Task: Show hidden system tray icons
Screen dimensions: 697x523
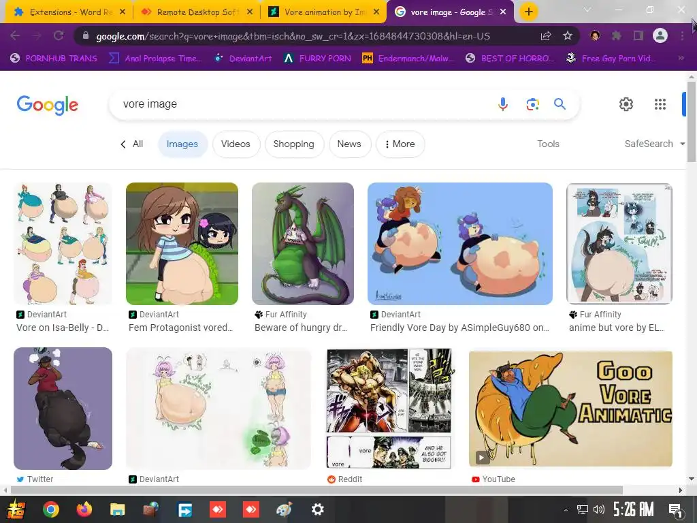Action: point(566,510)
